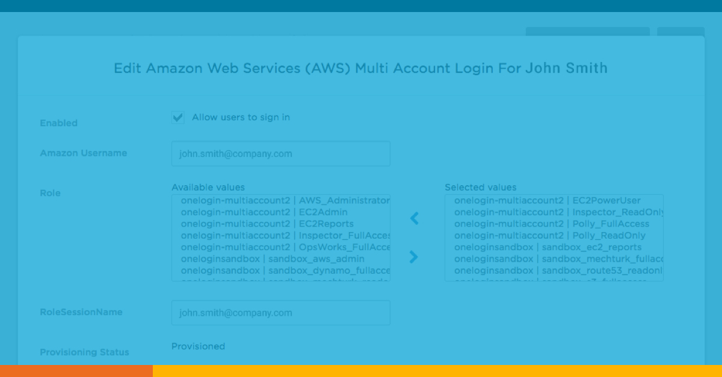Screen dimensions: 722x377
Task: Select sandbox_route53_readonly selected role
Action: (x=557, y=271)
